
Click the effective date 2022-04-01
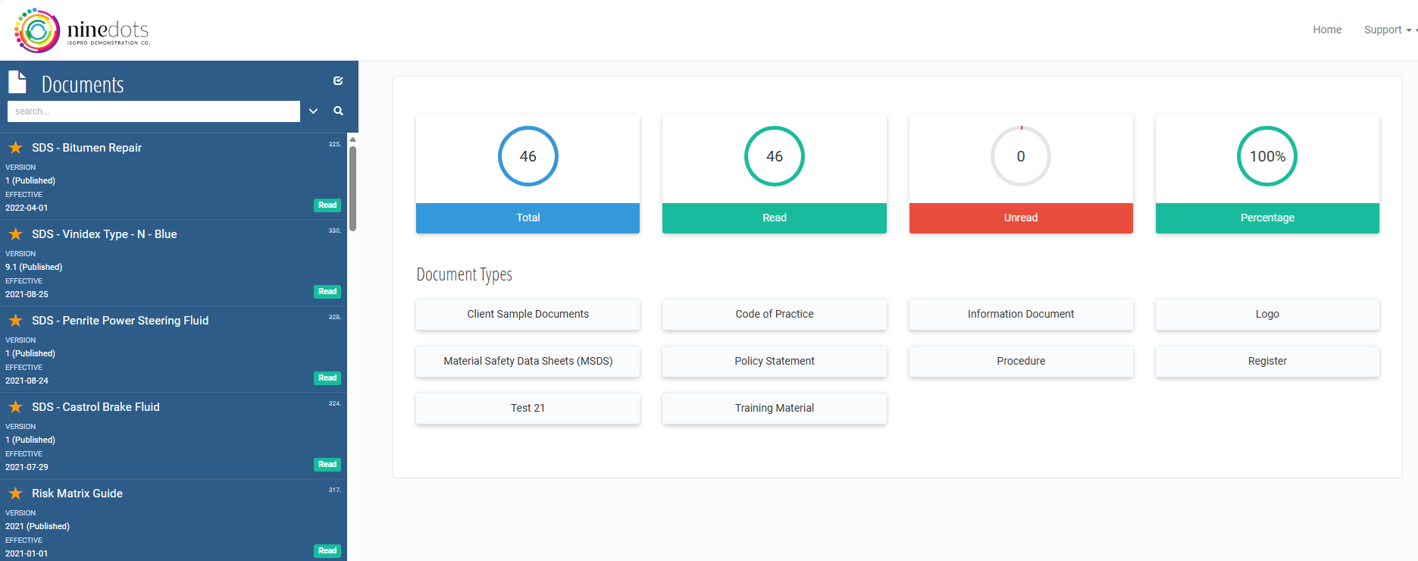click(x=27, y=208)
